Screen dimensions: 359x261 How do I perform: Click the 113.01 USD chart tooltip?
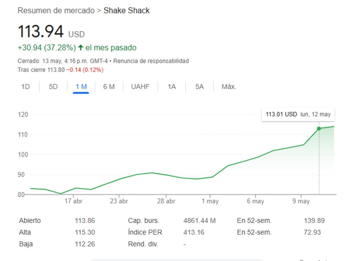(x=298, y=114)
